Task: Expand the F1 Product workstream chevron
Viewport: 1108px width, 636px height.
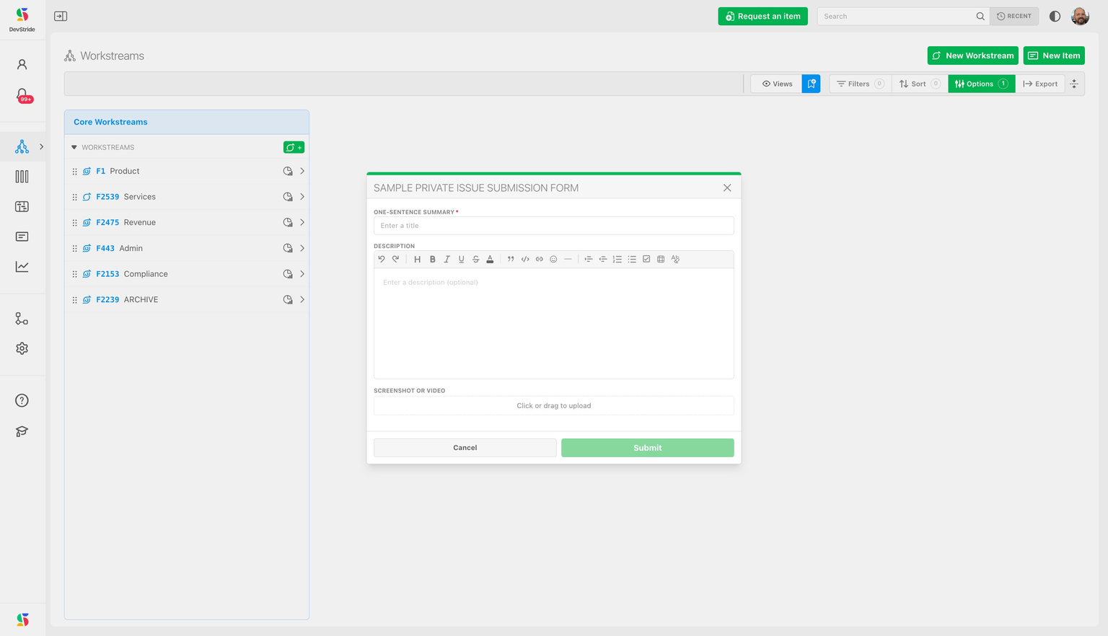Action: coord(302,171)
